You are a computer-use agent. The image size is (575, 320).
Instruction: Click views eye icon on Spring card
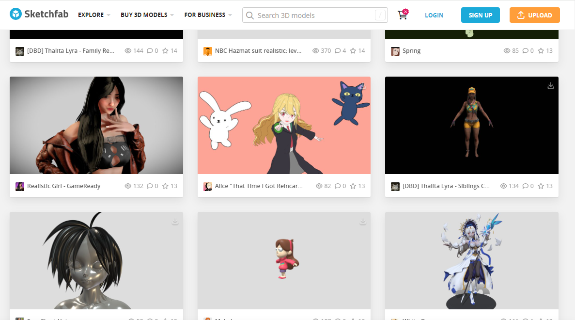point(507,50)
